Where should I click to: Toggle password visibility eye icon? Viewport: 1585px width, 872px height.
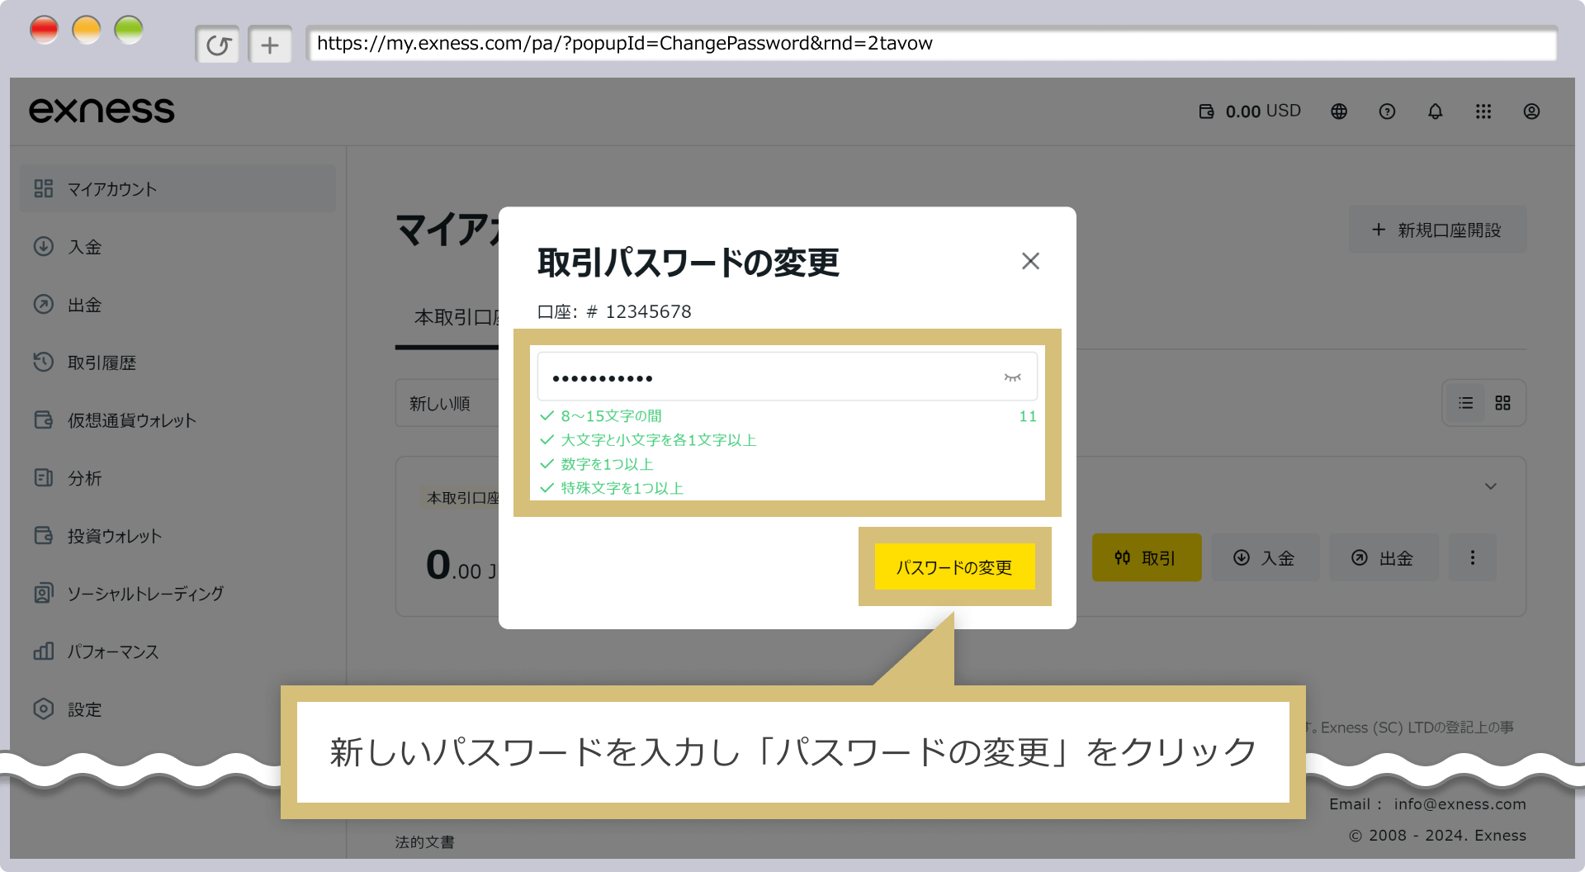tap(1012, 377)
